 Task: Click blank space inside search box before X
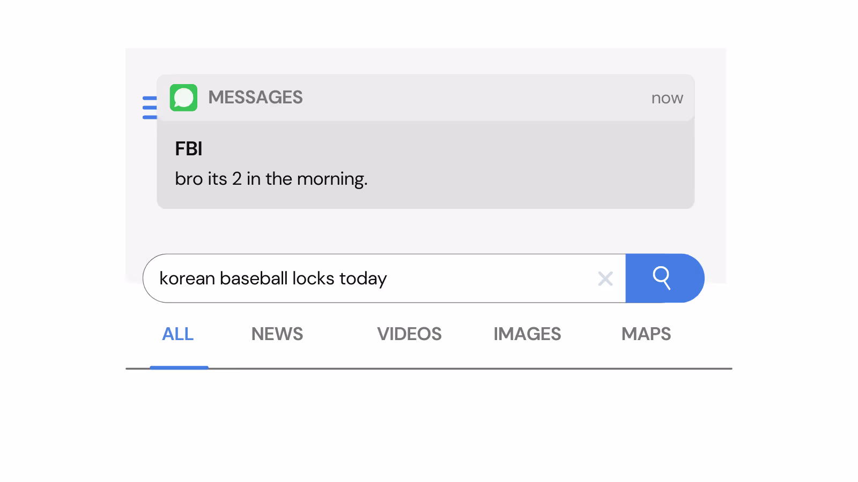tap(493, 278)
